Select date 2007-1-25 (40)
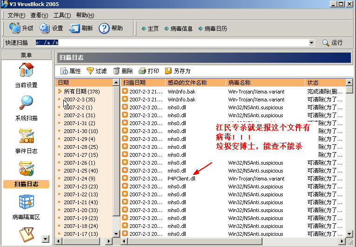The width and height of the screenshot is (356, 247). [x=81, y=171]
